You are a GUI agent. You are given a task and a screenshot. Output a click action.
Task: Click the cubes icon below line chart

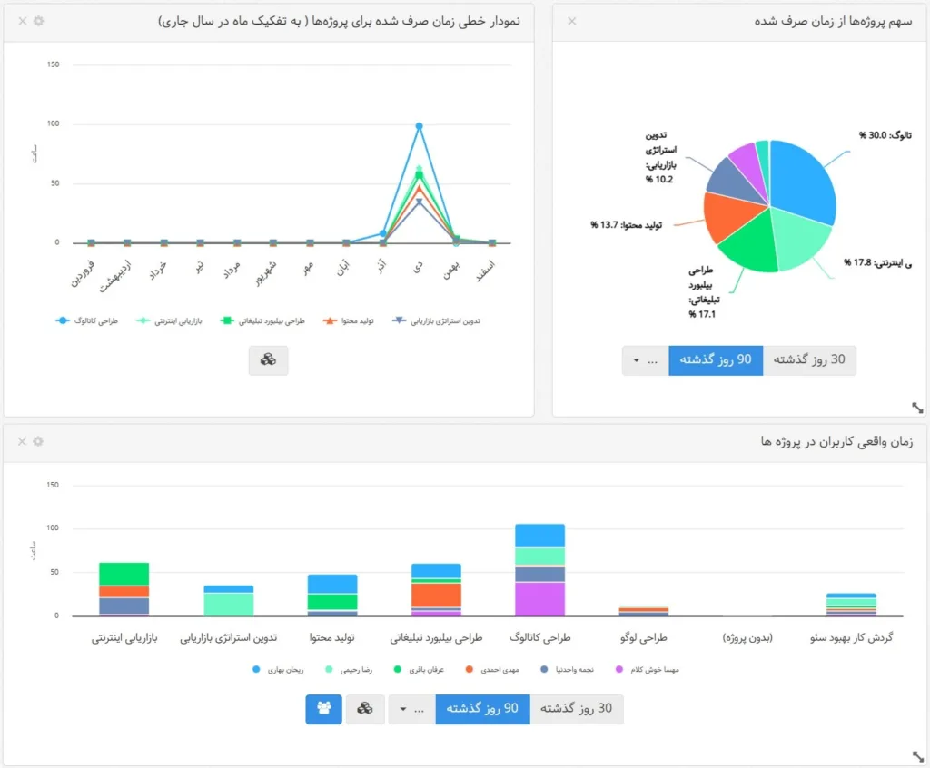[x=268, y=360]
